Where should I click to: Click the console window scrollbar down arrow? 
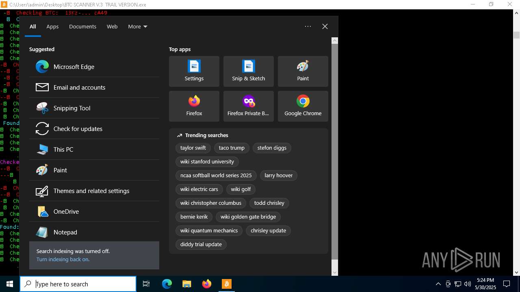516,272
